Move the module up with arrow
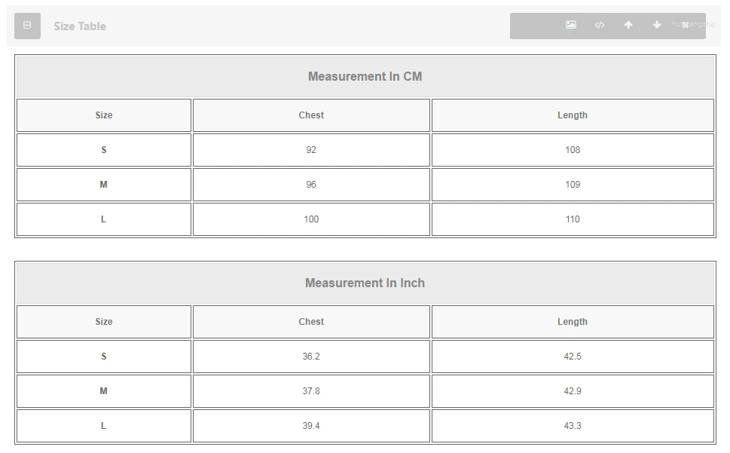This screenshot has width=730, height=453. point(628,25)
